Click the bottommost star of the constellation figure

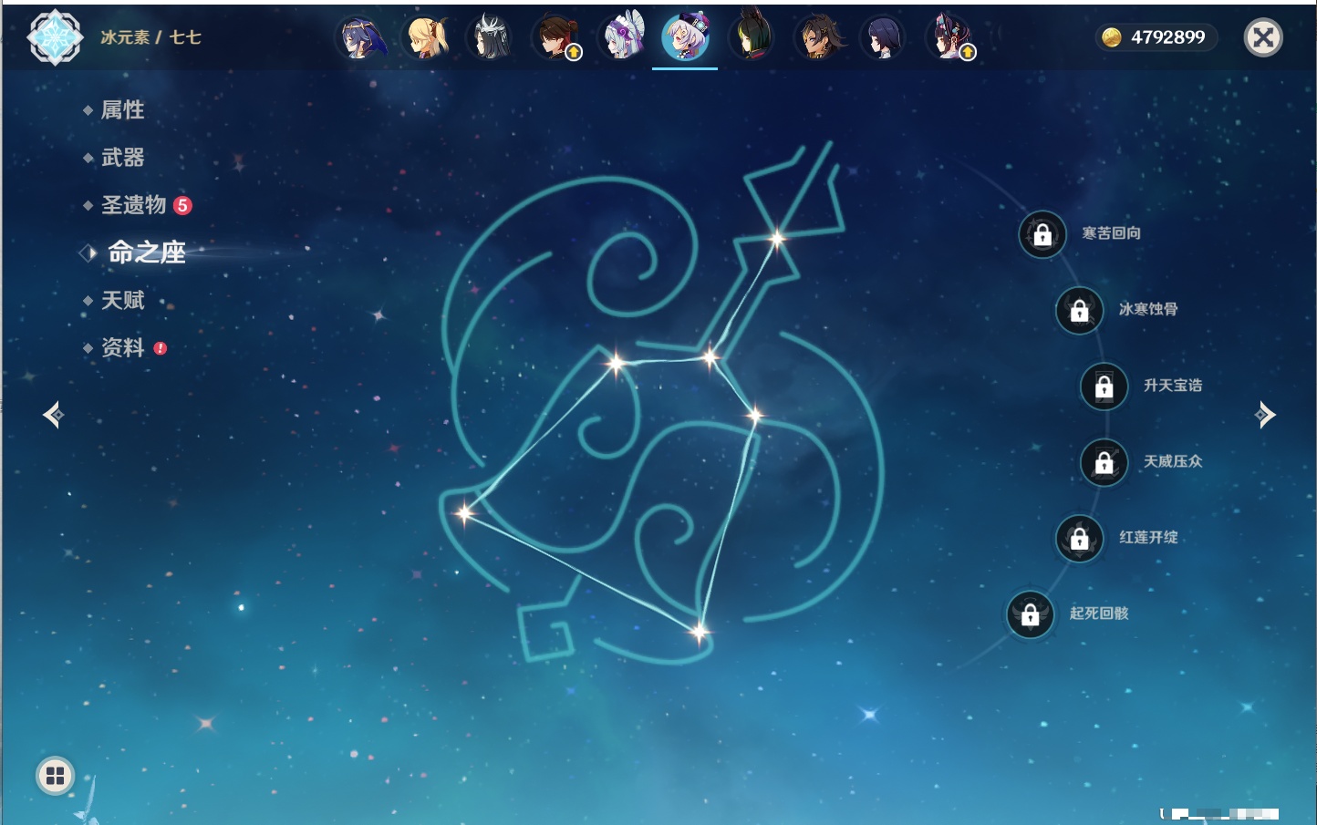tap(699, 631)
